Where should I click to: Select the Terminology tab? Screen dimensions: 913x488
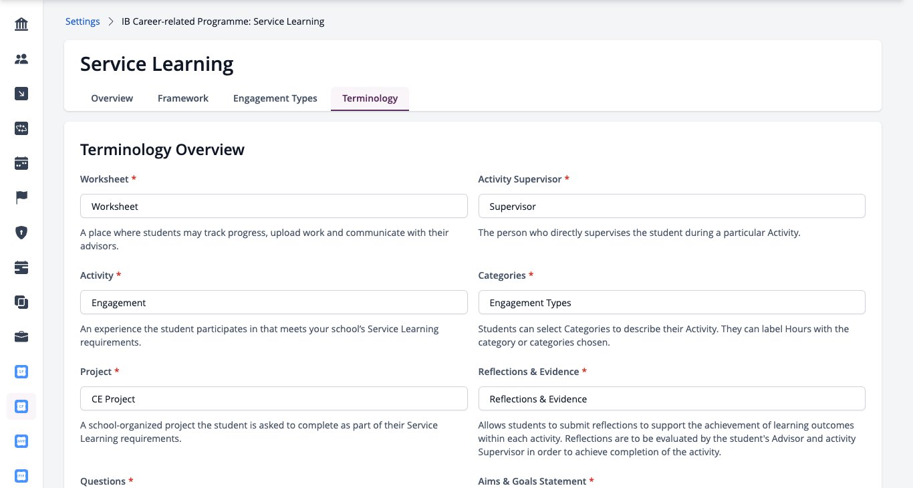click(370, 98)
